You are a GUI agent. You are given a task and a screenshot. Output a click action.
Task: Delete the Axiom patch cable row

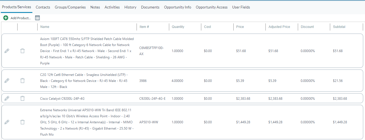click(x=22, y=51)
